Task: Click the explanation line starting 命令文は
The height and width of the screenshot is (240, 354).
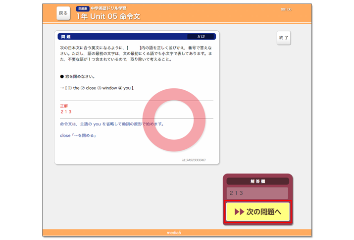Action: point(112,124)
